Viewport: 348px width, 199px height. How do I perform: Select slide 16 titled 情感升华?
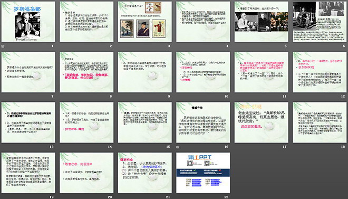(203, 122)
